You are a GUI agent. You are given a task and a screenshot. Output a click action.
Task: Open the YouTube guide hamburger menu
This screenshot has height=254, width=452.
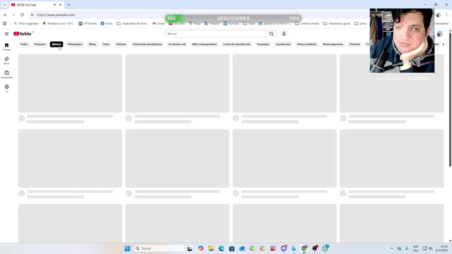pyautogui.click(x=7, y=34)
